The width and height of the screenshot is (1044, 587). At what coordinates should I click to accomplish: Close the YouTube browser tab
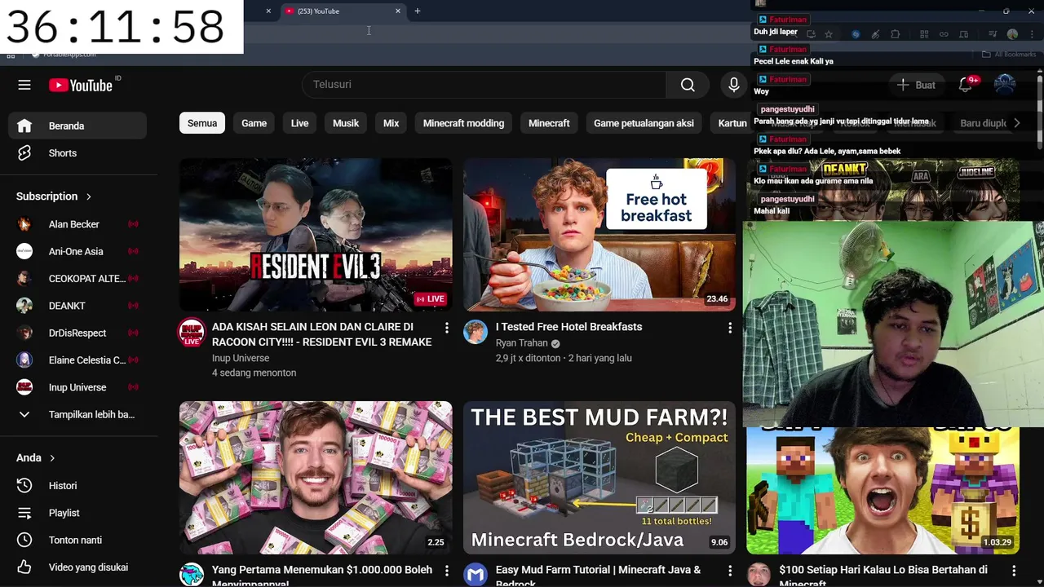click(398, 11)
